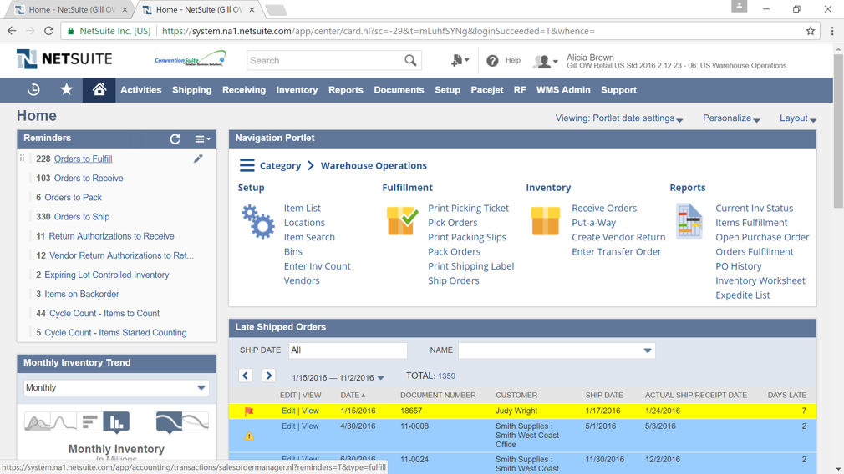Refresh the Reminders portlet

(x=175, y=139)
